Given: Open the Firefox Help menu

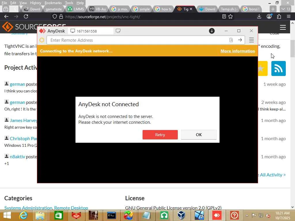Looking at the screenshot, I should tap(80, 3).
